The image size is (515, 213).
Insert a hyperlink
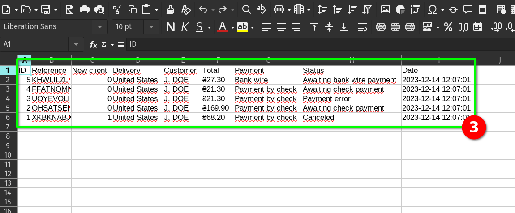tap(453, 10)
